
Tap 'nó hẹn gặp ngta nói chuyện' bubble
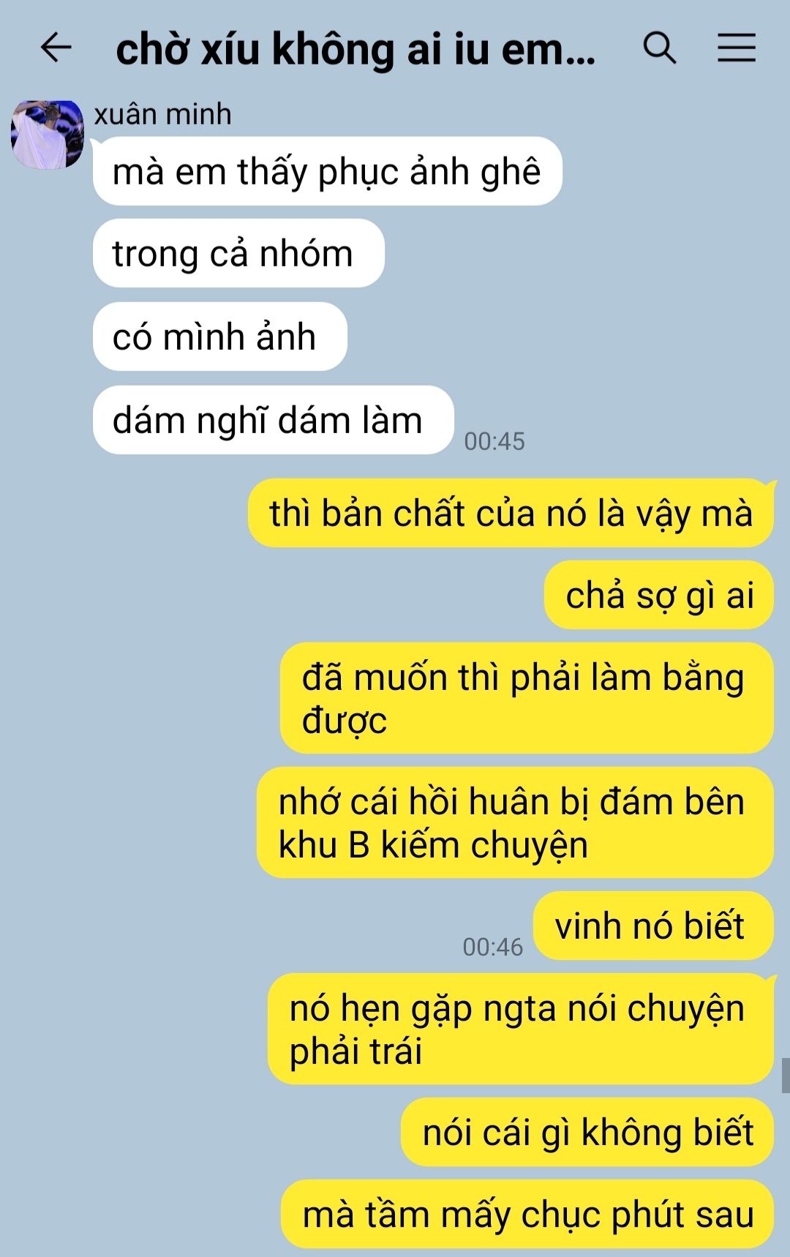[x=521, y=1029]
